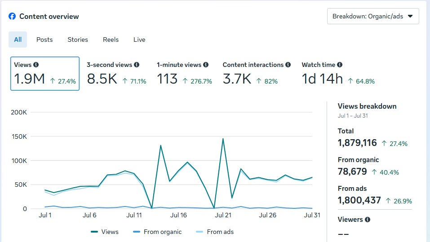
Task: Click info icon next to Views metric
Action: [36, 65]
